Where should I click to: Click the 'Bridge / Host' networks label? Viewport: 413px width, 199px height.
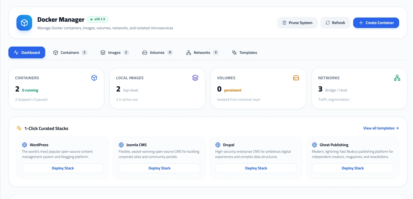click(x=336, y=90)
